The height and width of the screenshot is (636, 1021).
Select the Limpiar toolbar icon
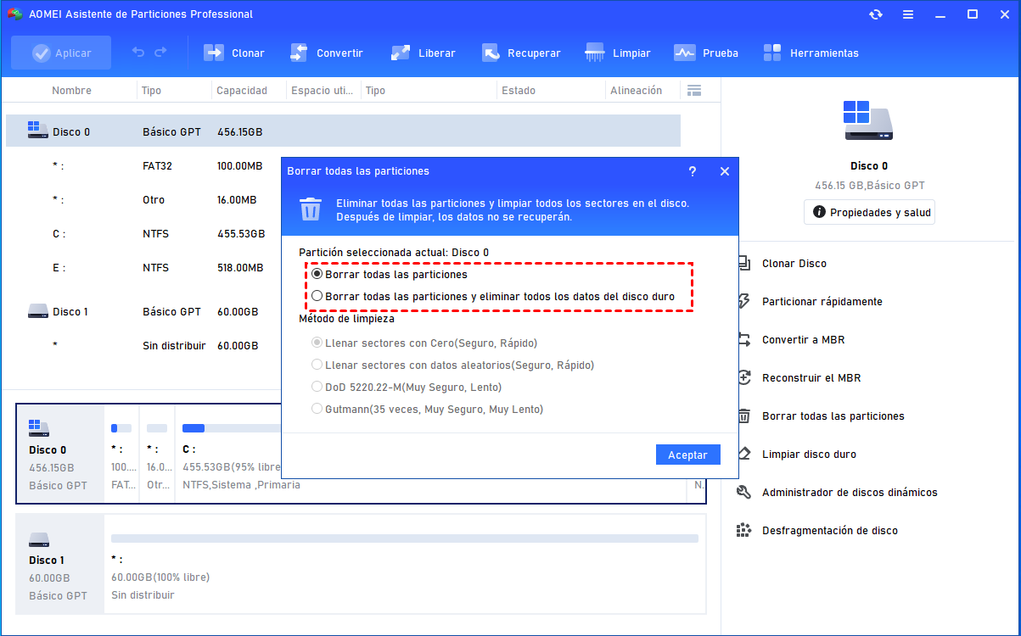(618, 52)
